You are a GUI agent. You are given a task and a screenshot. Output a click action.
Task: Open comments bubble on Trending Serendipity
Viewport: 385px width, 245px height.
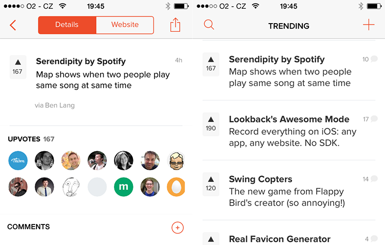click(x=370, y=59)
